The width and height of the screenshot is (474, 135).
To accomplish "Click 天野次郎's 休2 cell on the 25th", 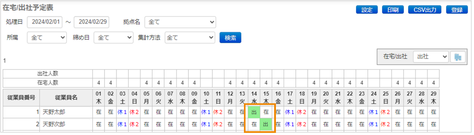I will point(386,125).
